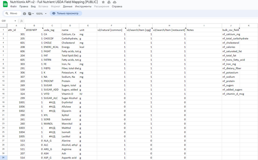Select the attr_id header cell
This screenshot has height=160, width=258.
(x=15, y=30)
